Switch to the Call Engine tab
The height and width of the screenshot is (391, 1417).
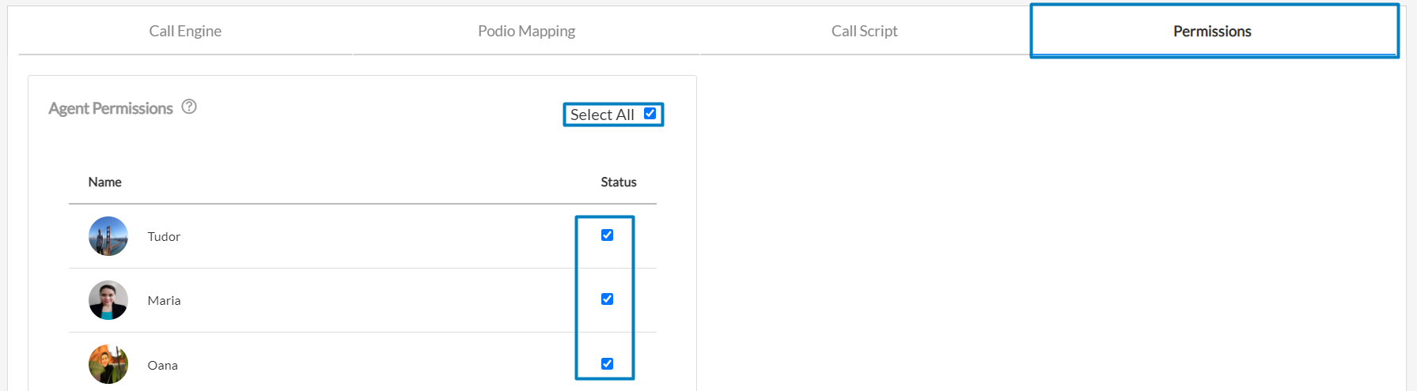coord(185,31)
